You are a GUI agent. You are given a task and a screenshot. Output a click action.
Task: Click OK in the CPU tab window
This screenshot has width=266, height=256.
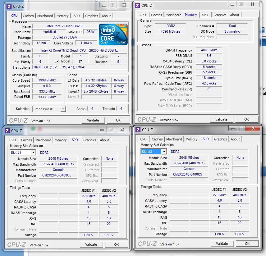click(118, 120)
